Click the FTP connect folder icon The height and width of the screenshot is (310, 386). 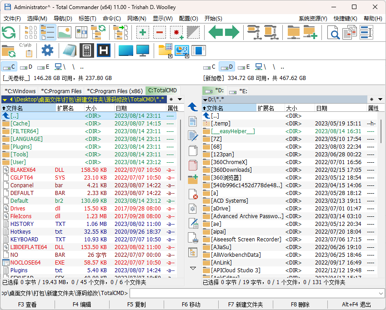pos(294,32)
